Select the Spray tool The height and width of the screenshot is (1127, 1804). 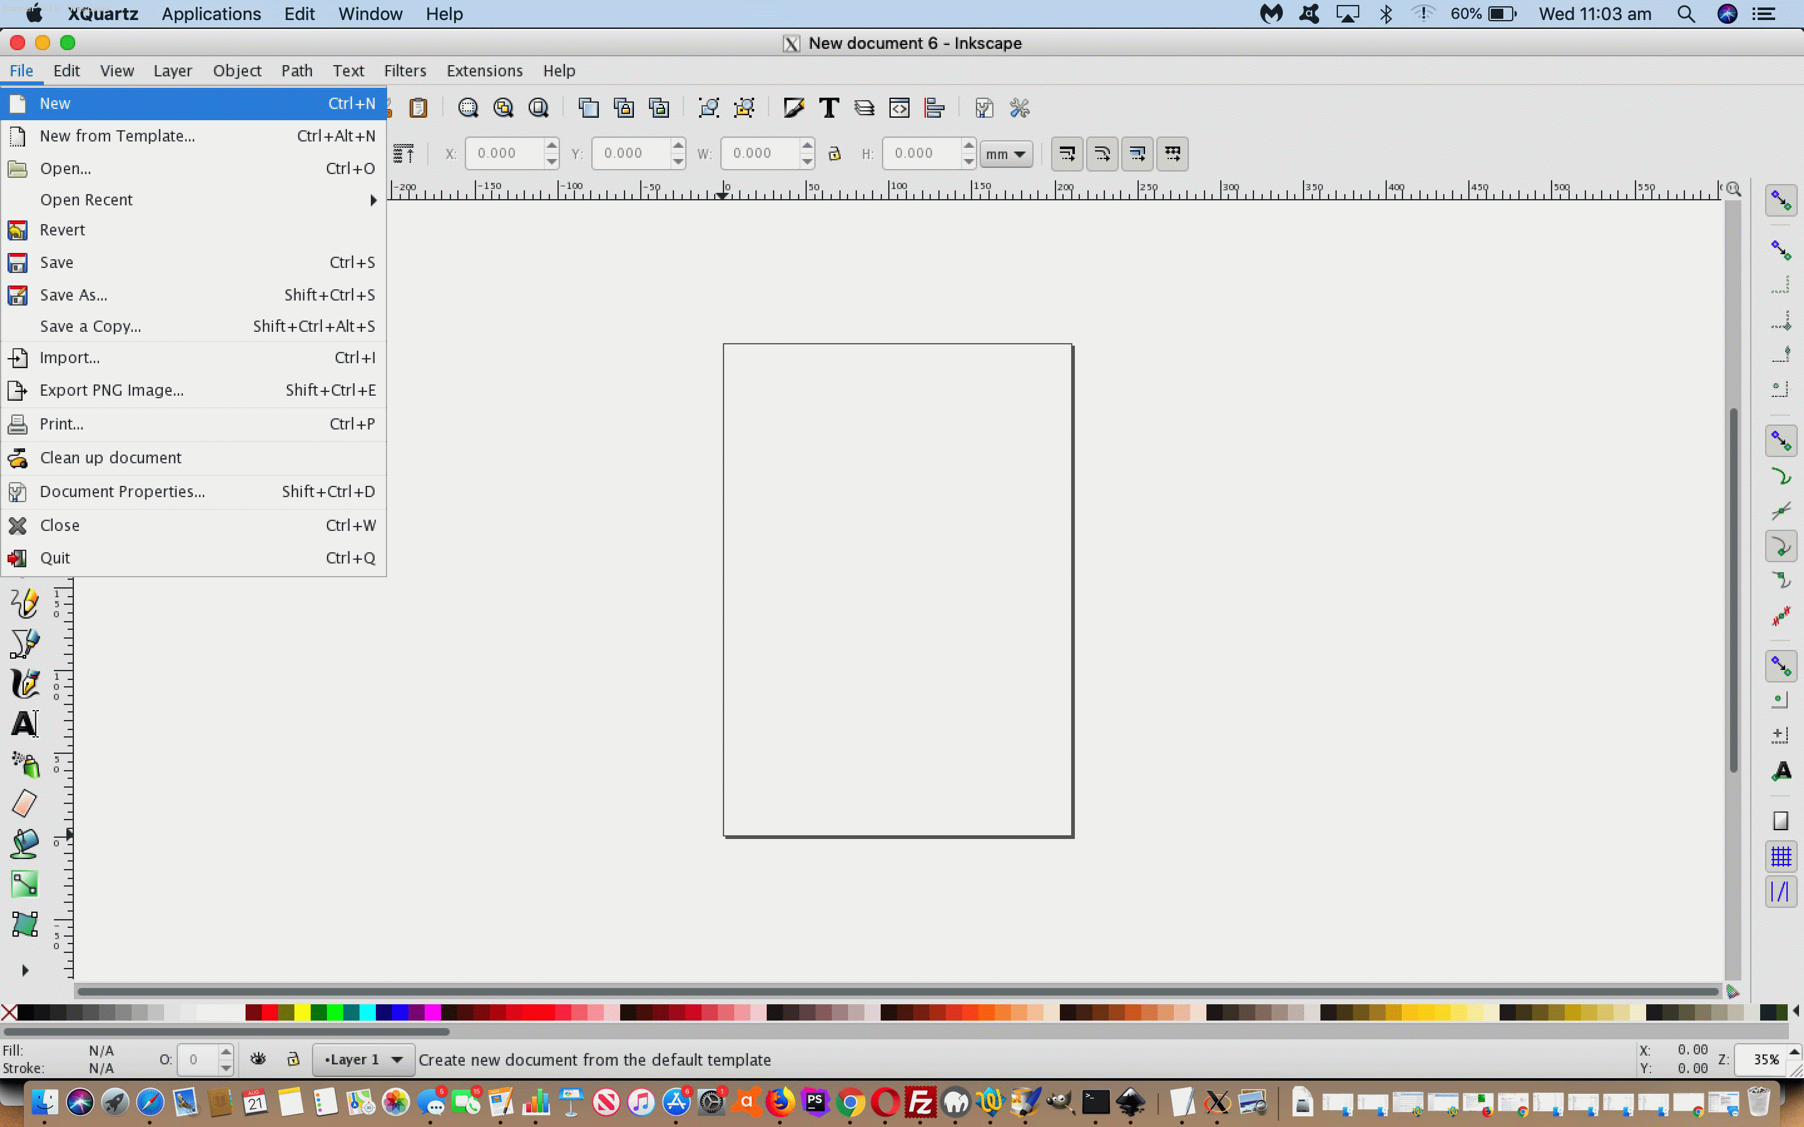point(24,764)
